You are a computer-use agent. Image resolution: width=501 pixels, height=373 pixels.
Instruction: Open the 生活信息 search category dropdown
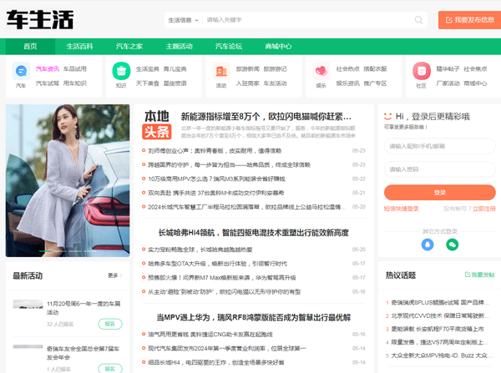[x=183, y=20]
